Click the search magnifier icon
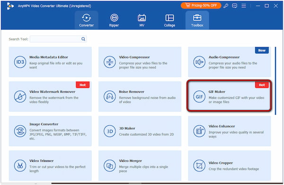 [83, 39]
